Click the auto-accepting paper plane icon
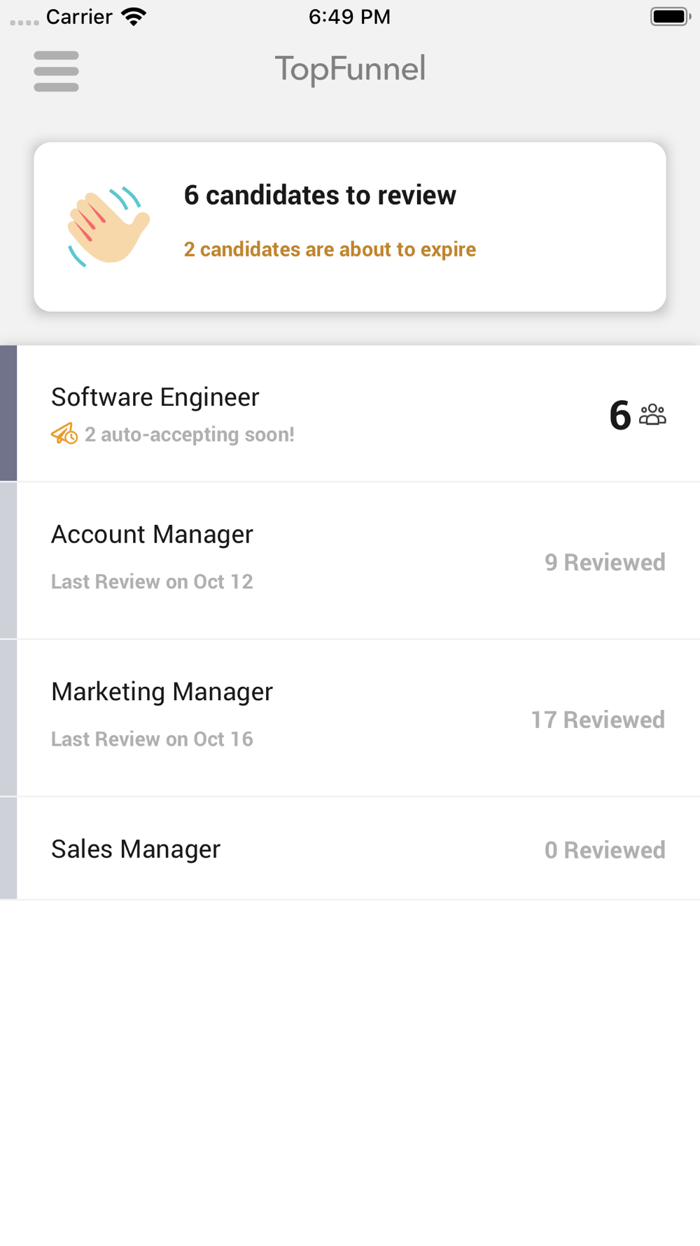Screen dimensions: 700x1246 pos(64,434)
